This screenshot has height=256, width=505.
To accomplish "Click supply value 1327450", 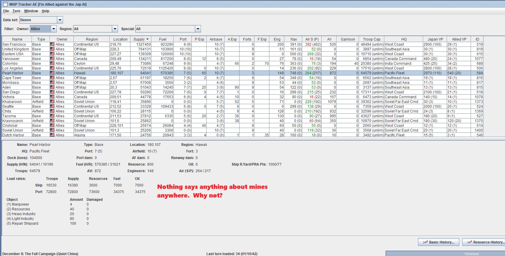I will 141,44.
